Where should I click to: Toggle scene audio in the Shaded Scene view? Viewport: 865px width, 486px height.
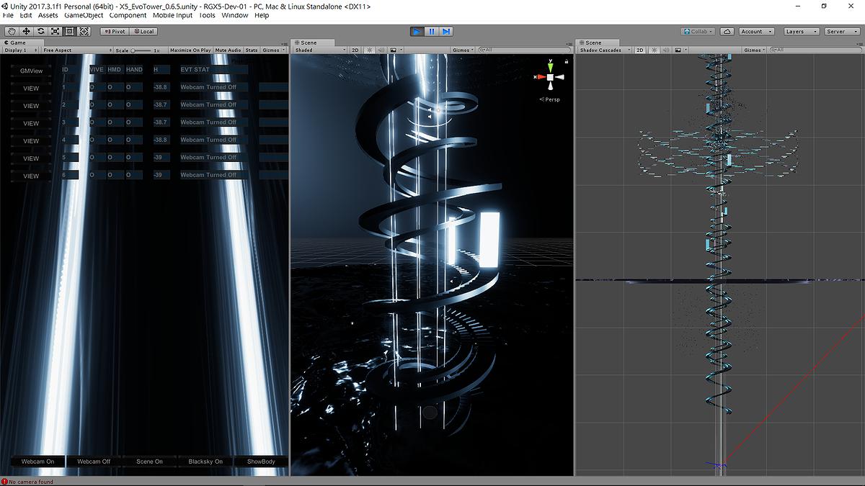click(381, 50)
